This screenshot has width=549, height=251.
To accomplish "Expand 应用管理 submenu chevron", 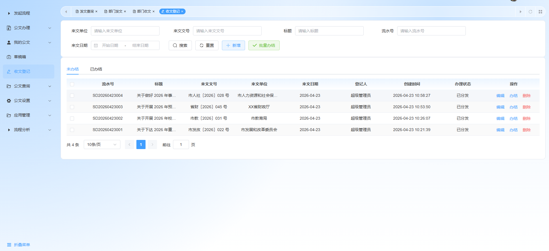I will pos(50,115).
